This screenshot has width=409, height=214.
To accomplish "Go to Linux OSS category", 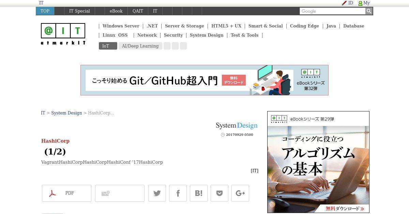I will 115,35.
